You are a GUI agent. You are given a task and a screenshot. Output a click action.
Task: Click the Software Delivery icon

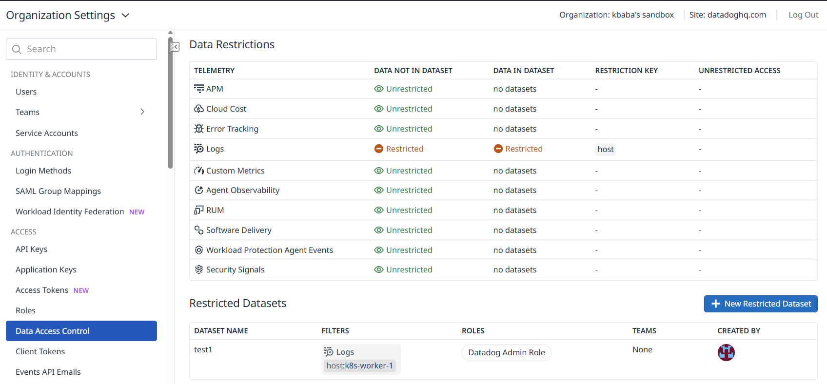(199, 230)
